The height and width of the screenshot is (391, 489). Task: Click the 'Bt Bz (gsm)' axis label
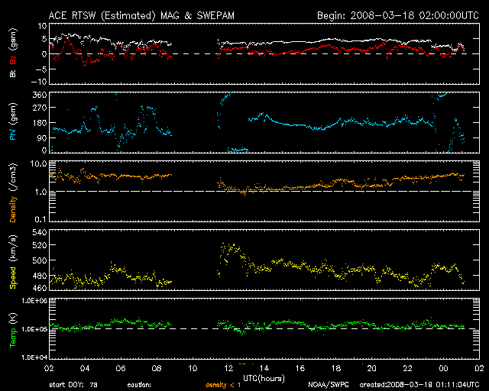point(13,53)
